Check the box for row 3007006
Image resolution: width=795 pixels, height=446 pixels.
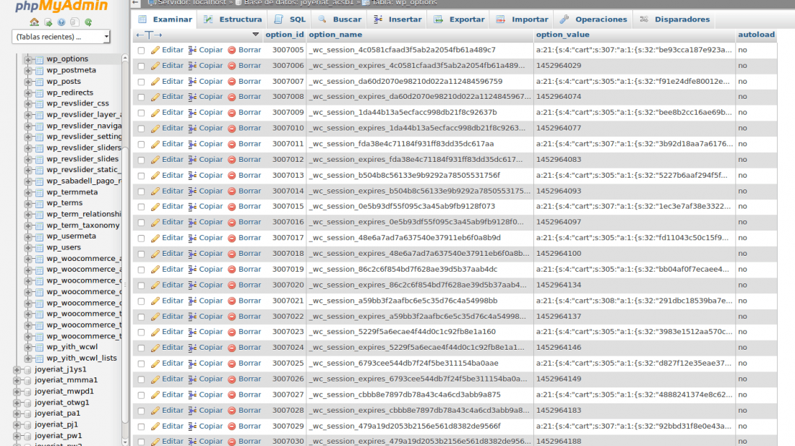tap(141, 66)
